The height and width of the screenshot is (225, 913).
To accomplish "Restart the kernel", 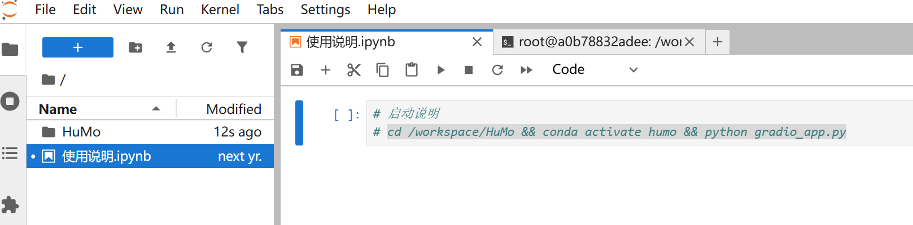I will click(497, 70).
